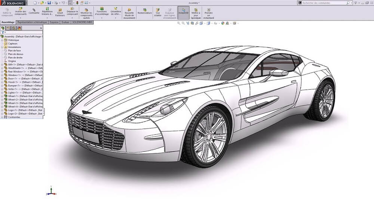Screen dimensions: 374x199
Task: Click the tree filter funnel icon
Action: 3,32
